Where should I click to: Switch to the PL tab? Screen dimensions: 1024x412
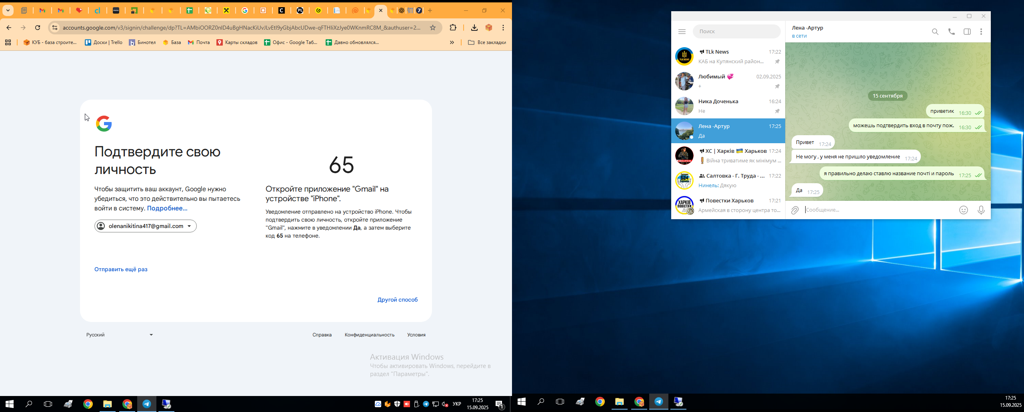300,10
